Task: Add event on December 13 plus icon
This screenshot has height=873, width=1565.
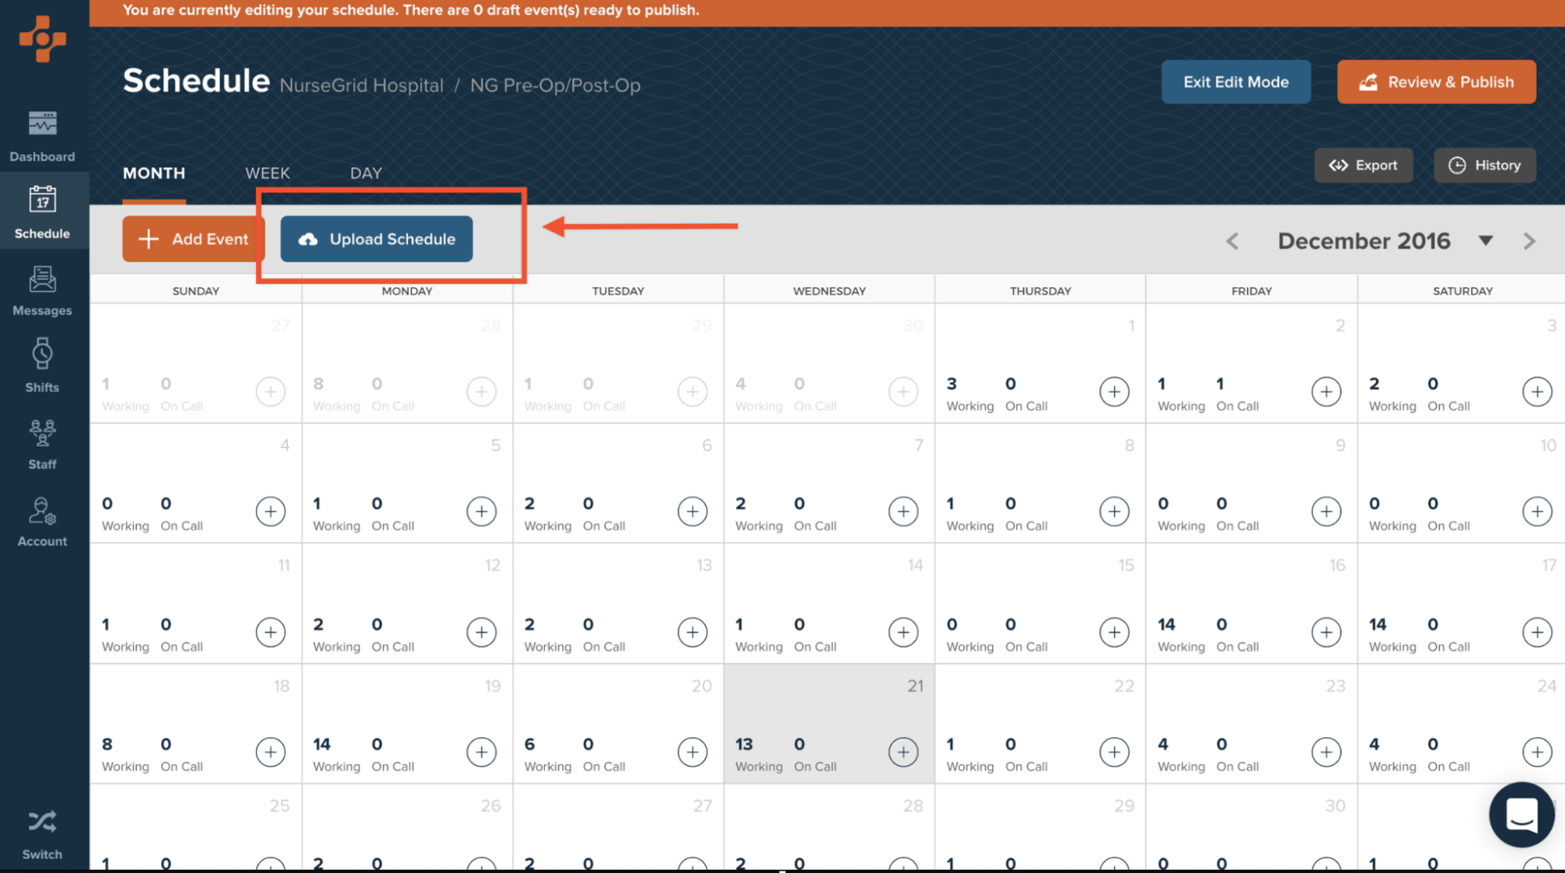Action: click(x=692, y=632)
